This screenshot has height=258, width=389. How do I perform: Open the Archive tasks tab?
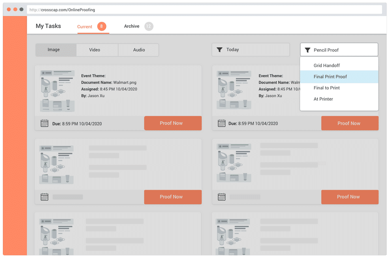pyautogui.click(x=132, y=26)
